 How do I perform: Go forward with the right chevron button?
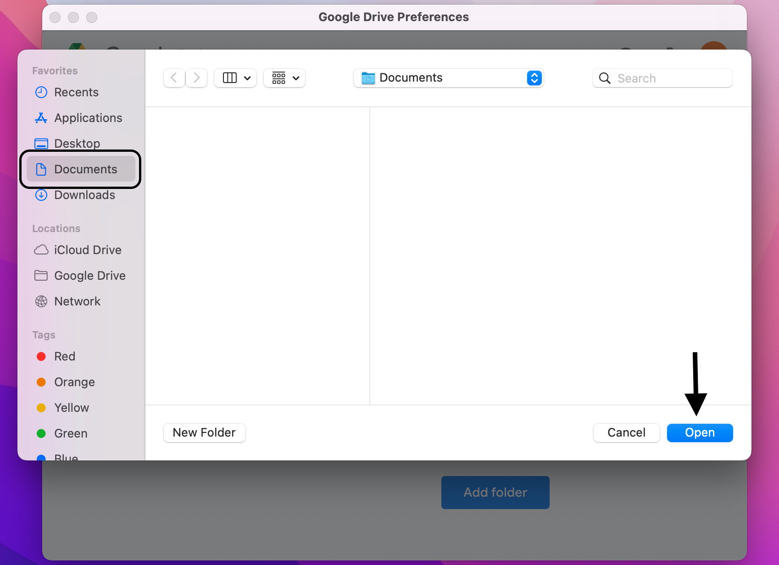tap(196, 78)
